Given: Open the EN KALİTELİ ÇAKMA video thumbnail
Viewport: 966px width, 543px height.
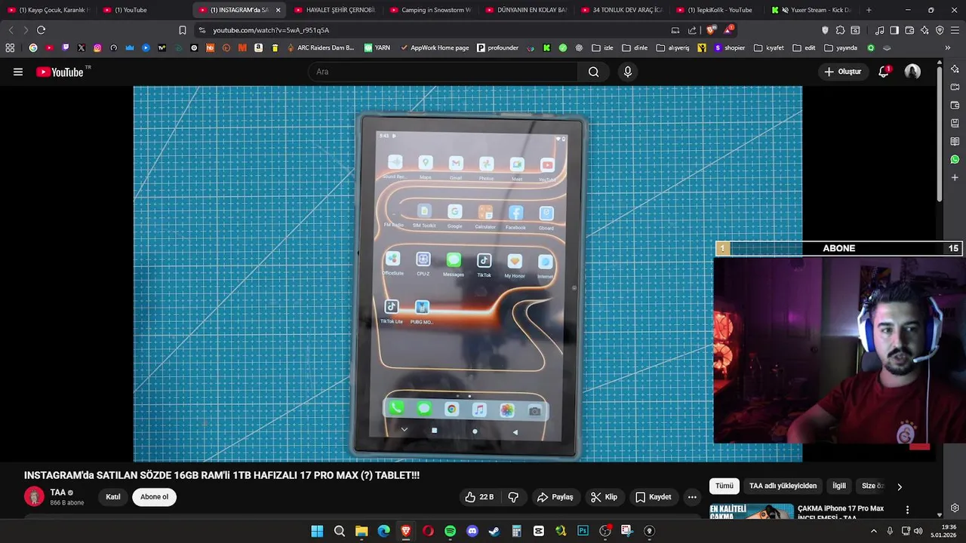Looking at the screenshot, I should click(752, 511).
